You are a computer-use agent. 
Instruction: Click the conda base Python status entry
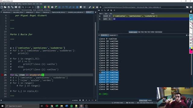point(145,103)
